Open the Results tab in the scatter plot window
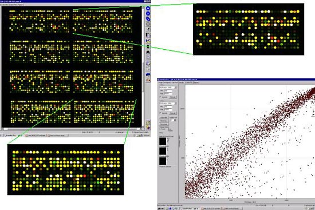Image resolution: width=315 pixels, height=210 pixels. pos(182,82)
